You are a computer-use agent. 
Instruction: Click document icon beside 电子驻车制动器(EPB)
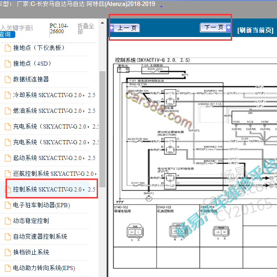[x=7, y=205]
